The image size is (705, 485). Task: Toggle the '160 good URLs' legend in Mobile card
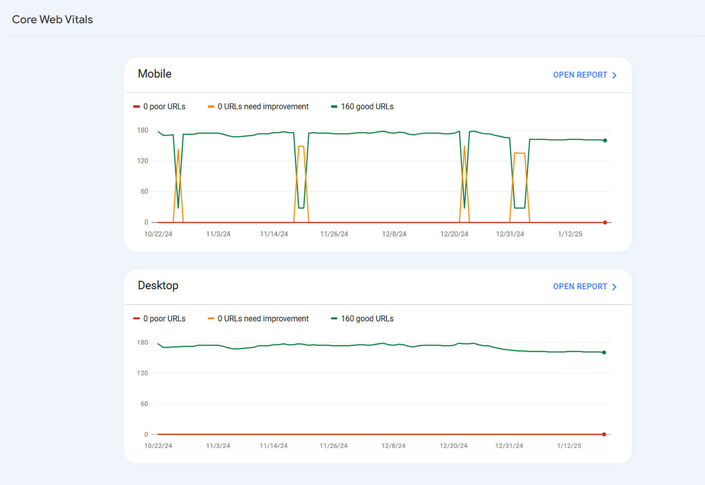point(362,107)
